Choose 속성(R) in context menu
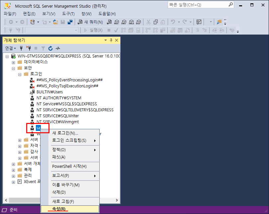Screen dimensions: 269x214 click(70, 209)
